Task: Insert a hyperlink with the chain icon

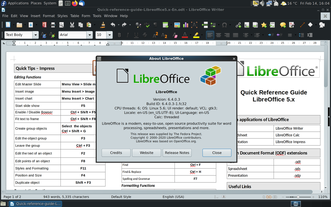Action: click(238, 25)
